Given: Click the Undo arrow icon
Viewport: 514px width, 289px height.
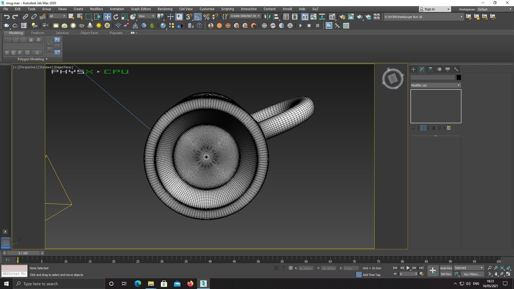Looking at the screenshot, I should [x=7, y=17].
